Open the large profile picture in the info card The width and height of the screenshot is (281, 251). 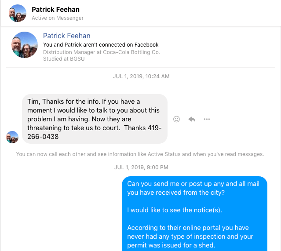point(25,45)
